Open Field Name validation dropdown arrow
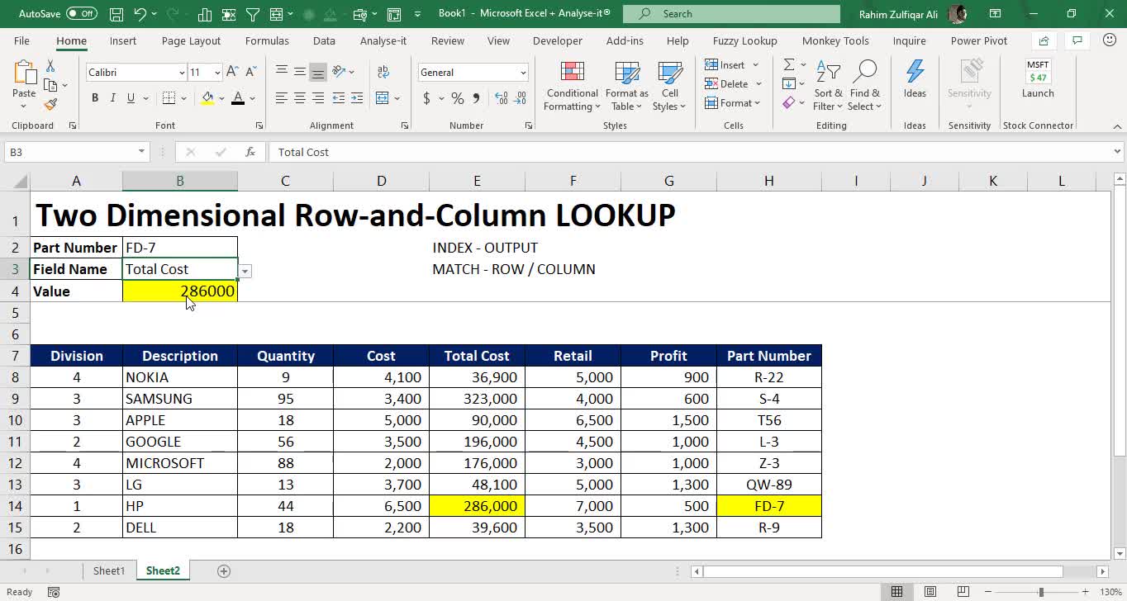Screen dimensions: 1127x601 point(245,272)
